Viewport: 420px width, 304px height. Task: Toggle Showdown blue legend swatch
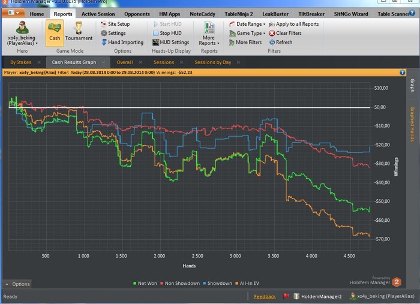click(205, 284)
